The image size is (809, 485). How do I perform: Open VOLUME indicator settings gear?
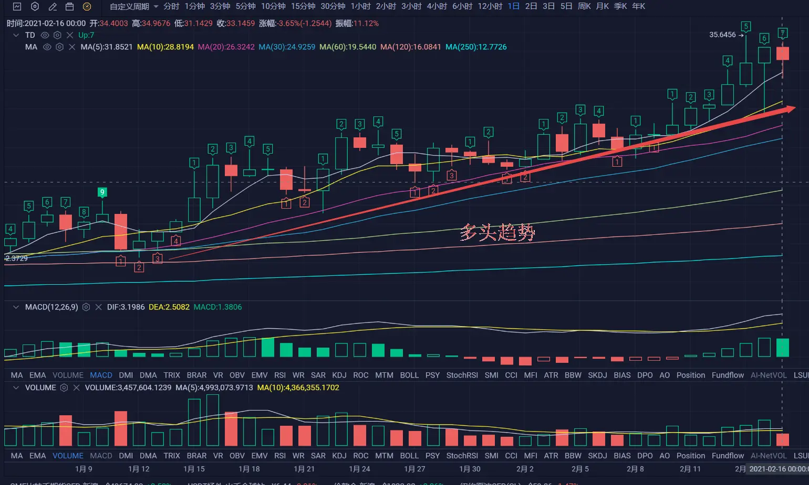(x=64, y=387)
